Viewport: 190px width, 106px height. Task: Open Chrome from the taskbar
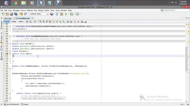(15, 3)
